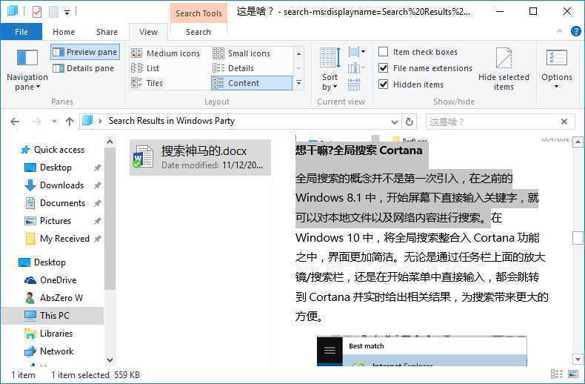Screen dimensions: 585x384
Task: Select Content layout
Action: point(252,83)
